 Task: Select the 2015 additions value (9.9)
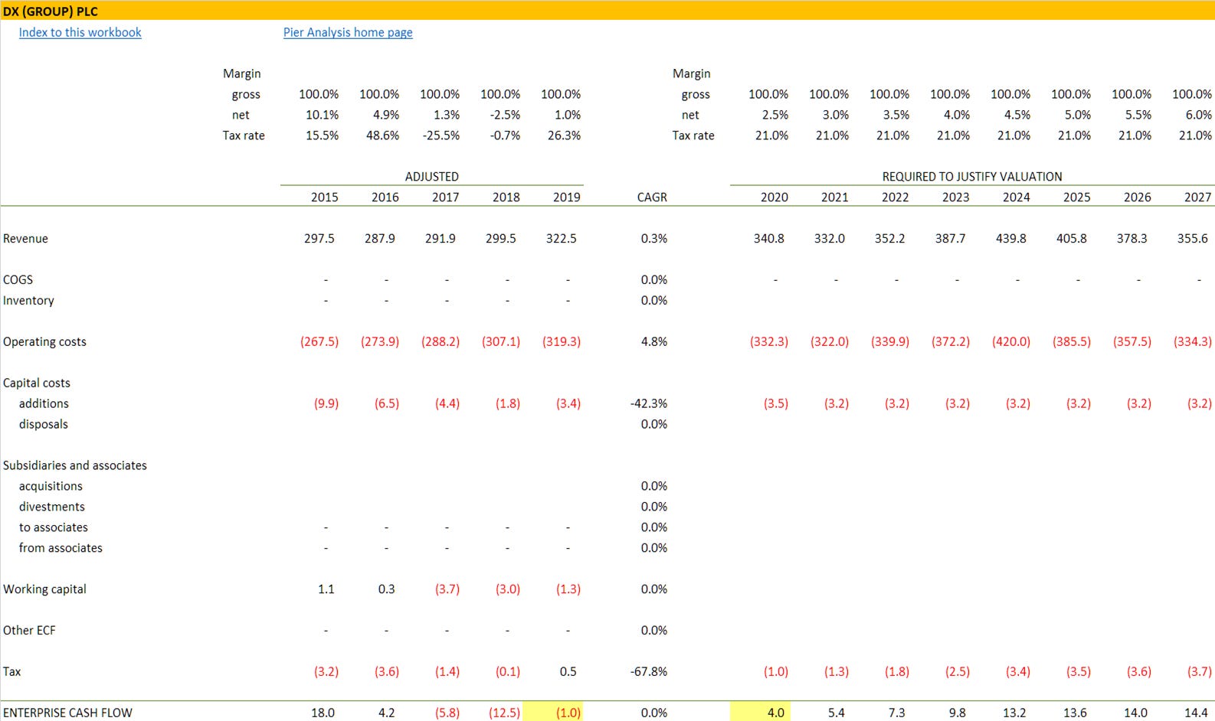[x=326, y=403]
